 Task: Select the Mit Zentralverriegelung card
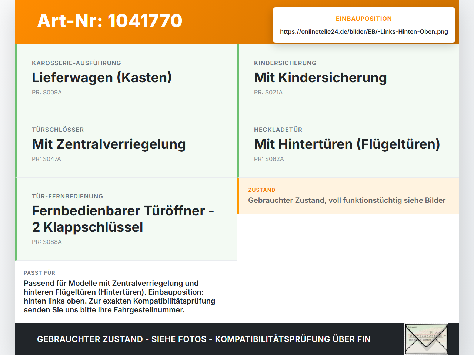point(126,144)
